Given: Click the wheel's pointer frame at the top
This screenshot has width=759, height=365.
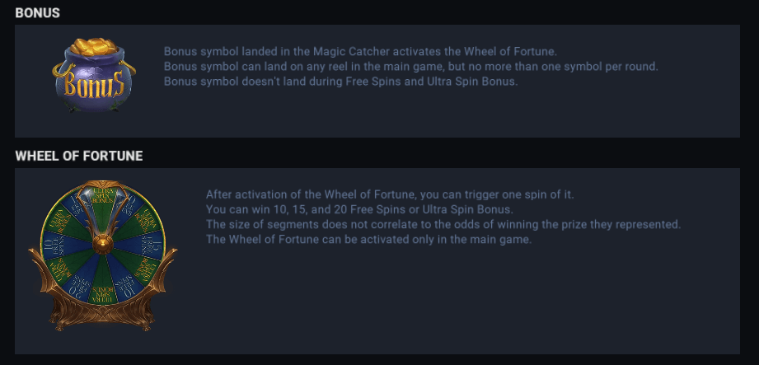Looking at the screenshot, I should (103, 185).
